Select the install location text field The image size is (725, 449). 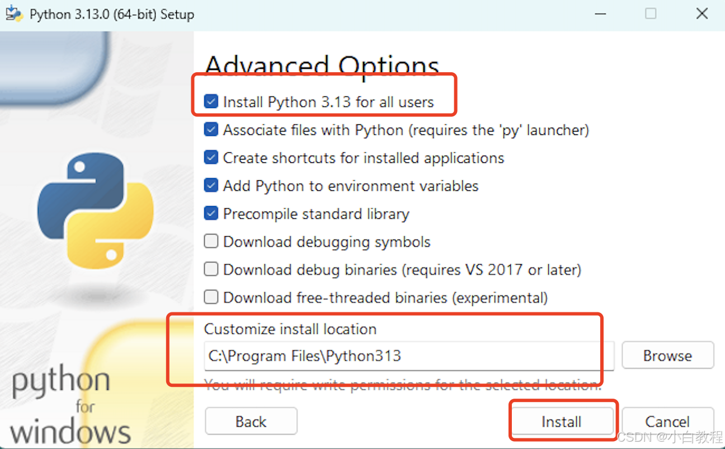point(408,356)
